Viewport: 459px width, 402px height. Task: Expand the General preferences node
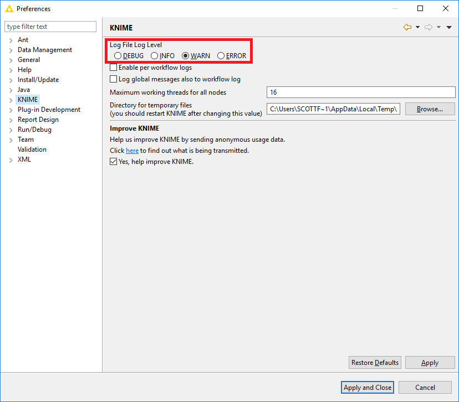click(11, 60)
